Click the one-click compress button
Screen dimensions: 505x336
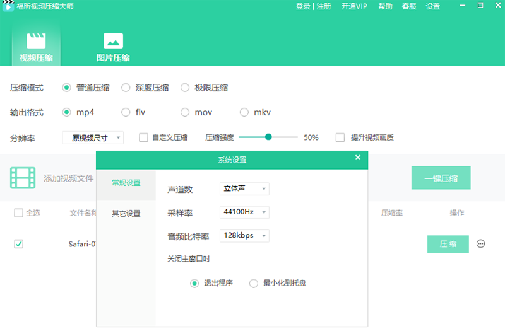tap(441, 178)
